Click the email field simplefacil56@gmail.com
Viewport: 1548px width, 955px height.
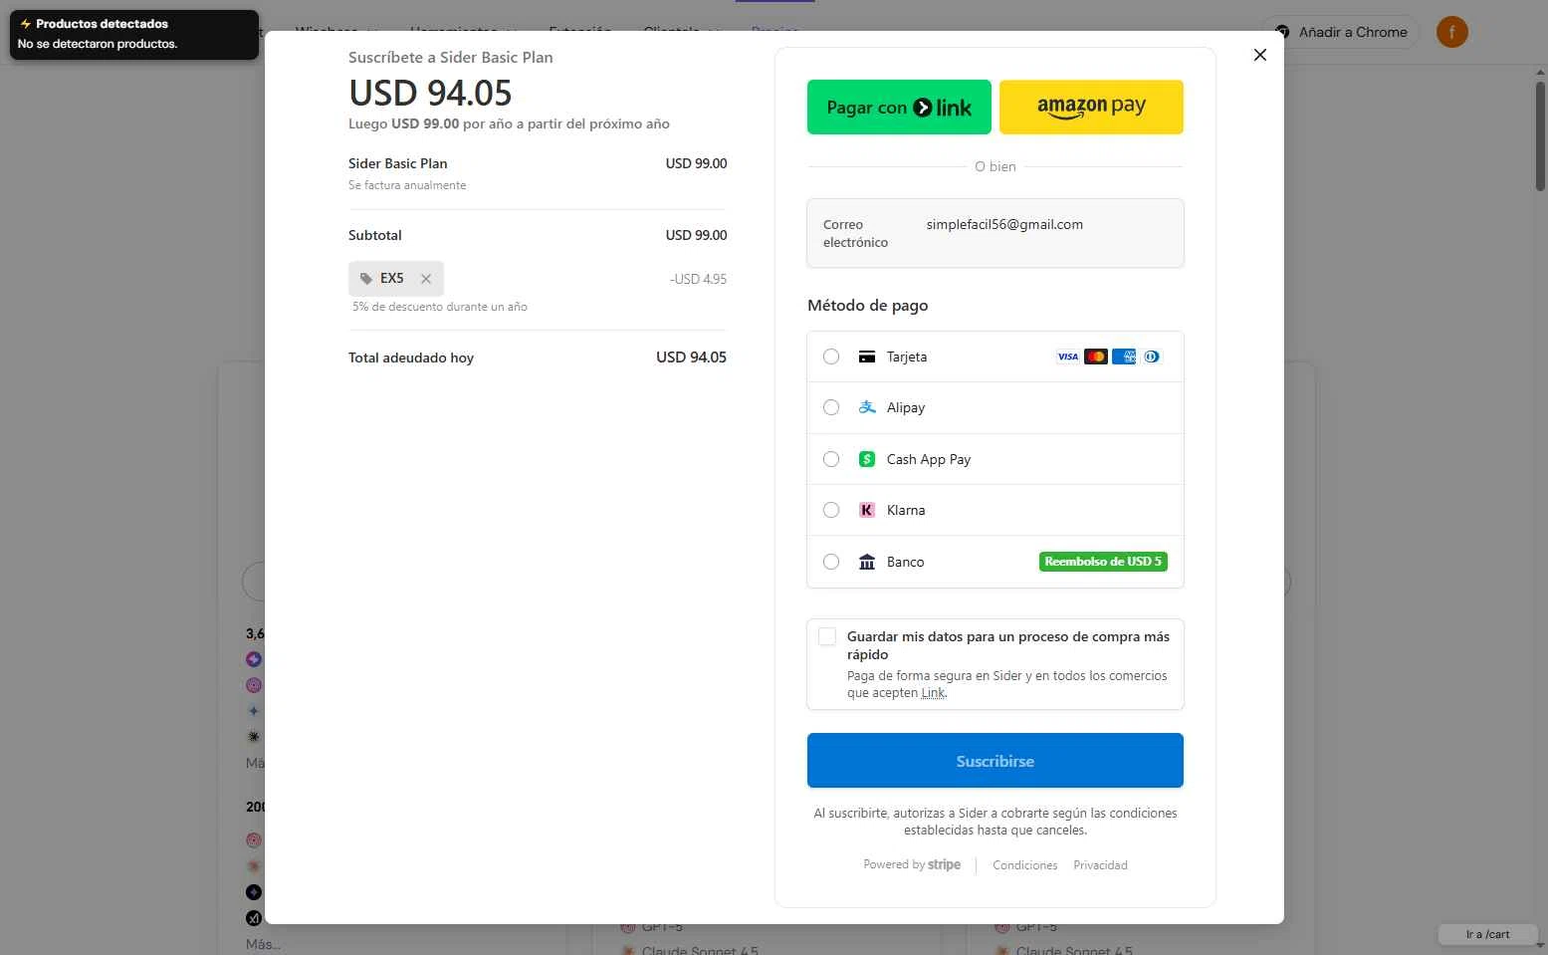[x=995, y=233]
